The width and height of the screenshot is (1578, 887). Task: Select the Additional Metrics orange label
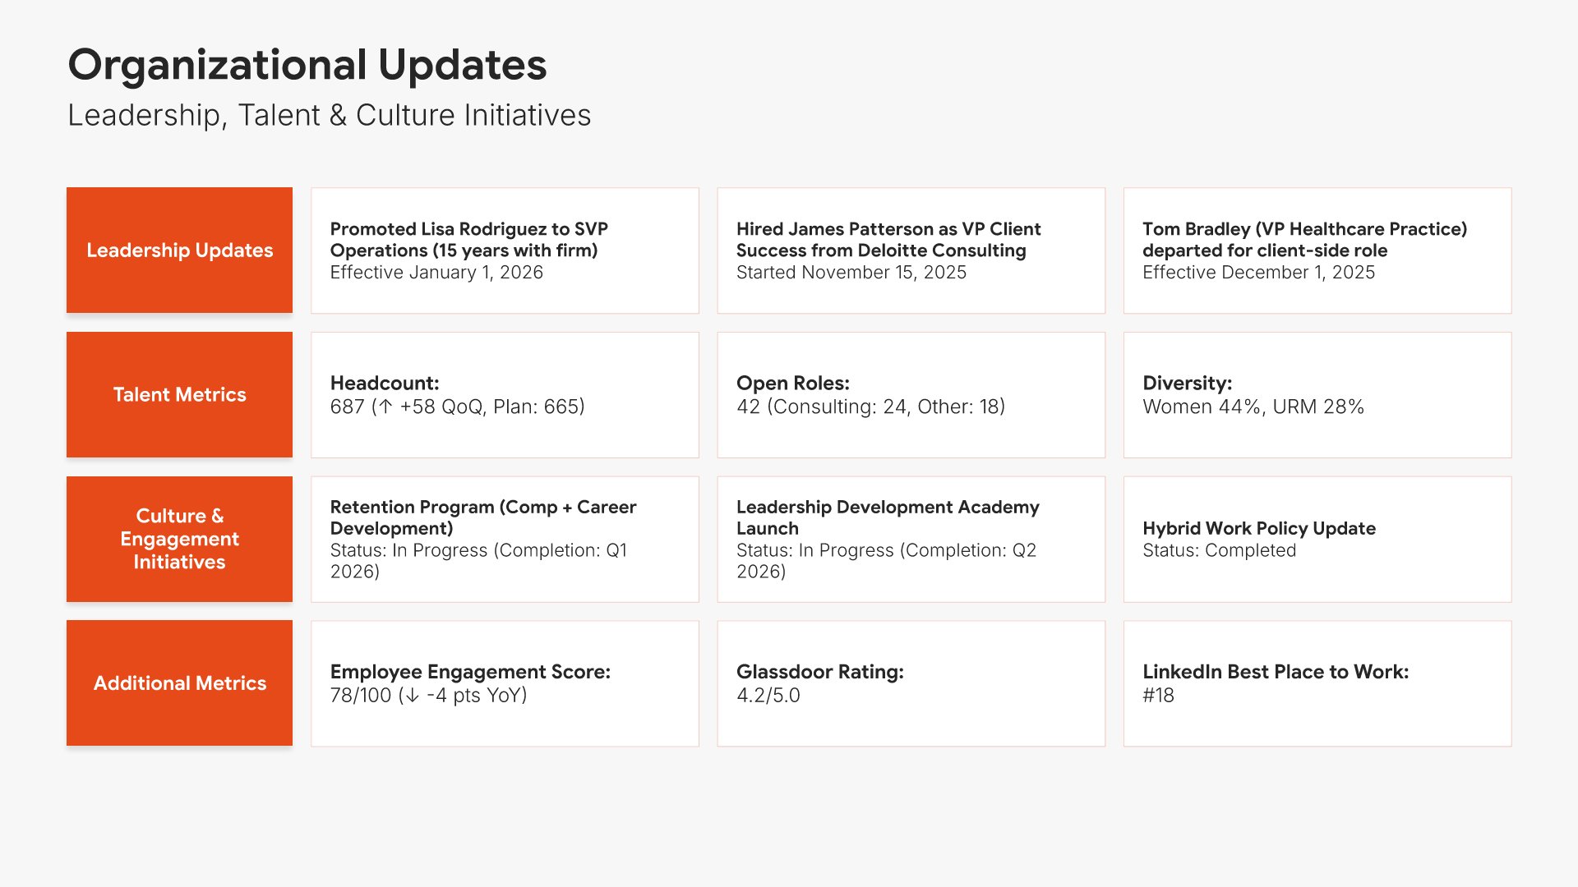pyautogui.click(x=179, y=683)
